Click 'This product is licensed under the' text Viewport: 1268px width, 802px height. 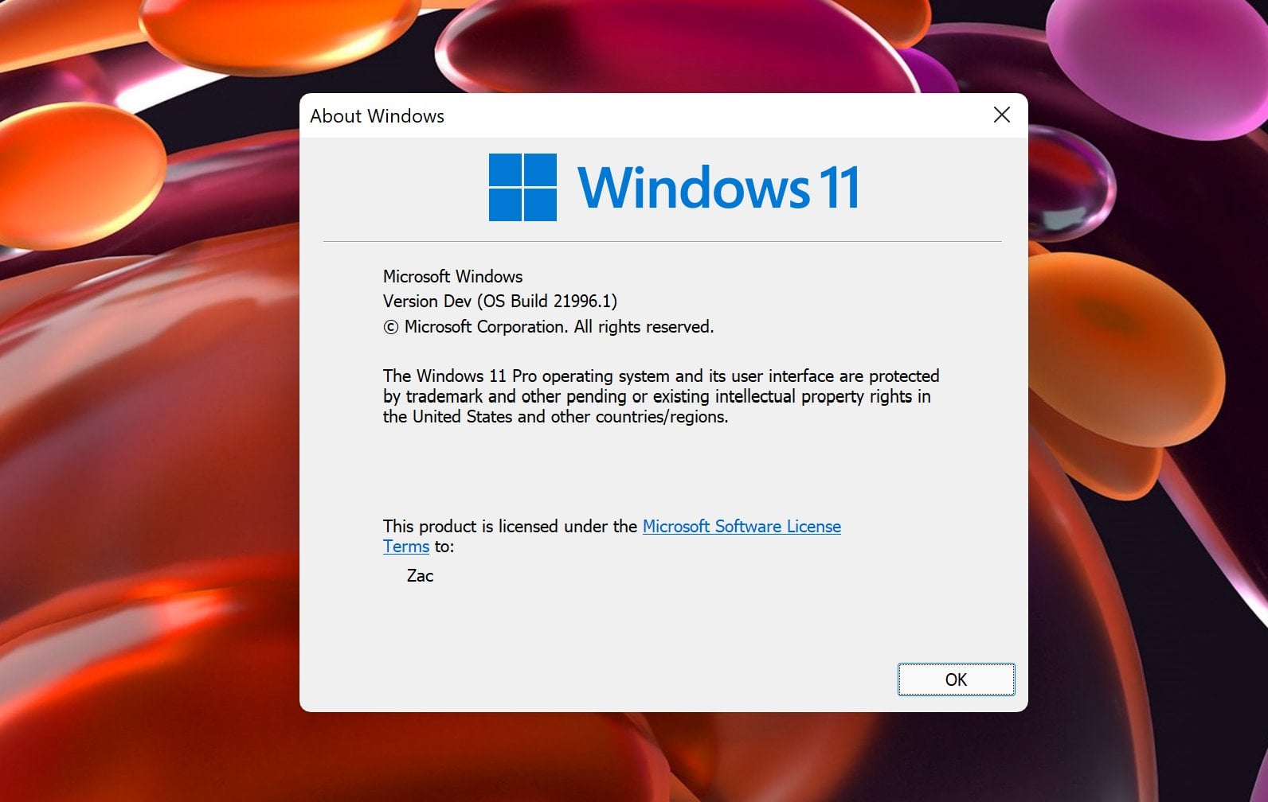pos(510,527)
